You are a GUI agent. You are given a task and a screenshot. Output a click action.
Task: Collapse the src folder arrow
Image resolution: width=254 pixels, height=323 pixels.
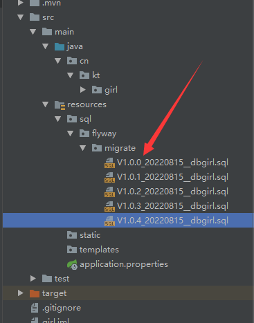pyautogui.click(x=21, y=17)
